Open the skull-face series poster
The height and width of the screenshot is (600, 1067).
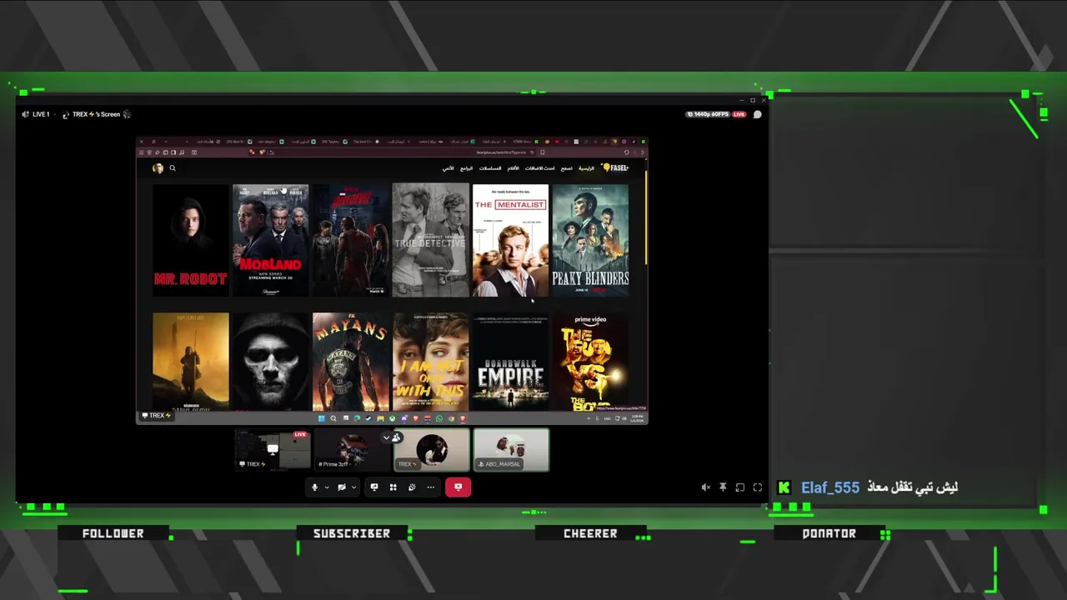[270, 362]
